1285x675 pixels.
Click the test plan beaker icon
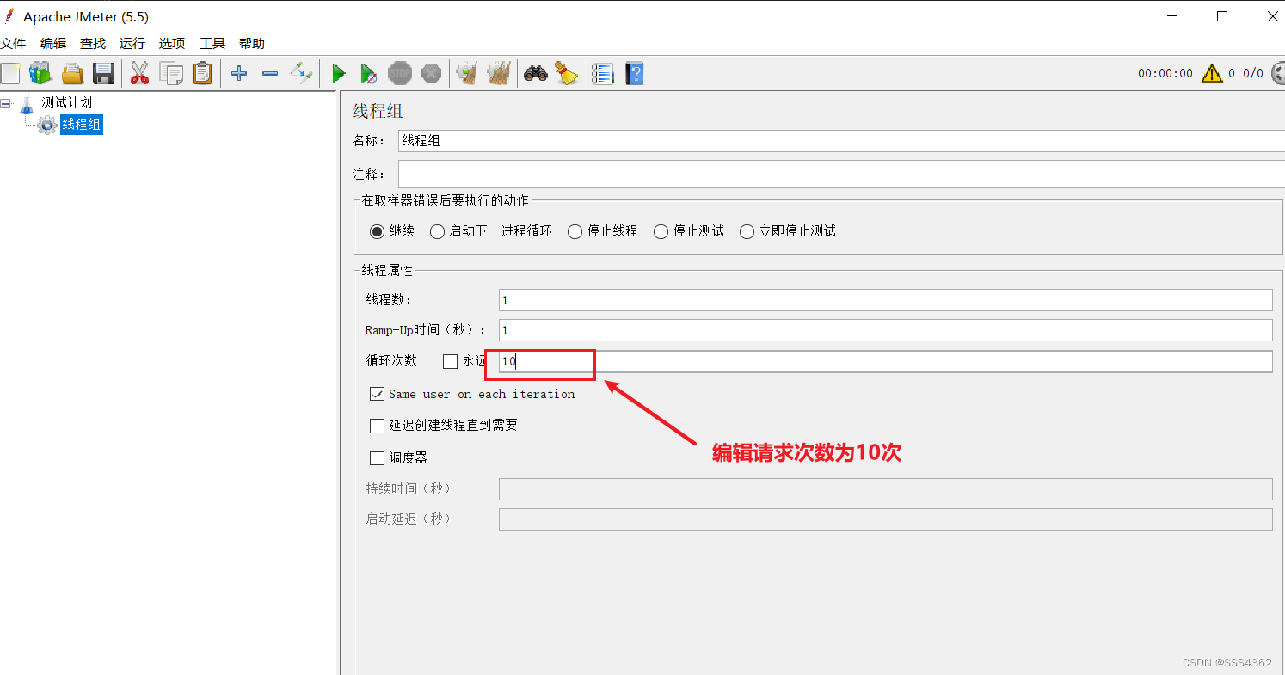[27, 103]
